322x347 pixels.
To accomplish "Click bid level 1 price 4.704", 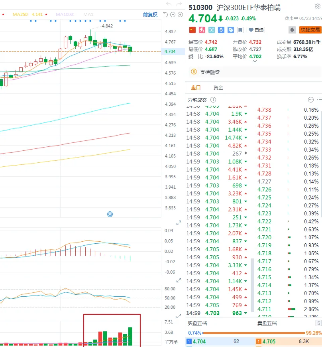I will (199, 341).
